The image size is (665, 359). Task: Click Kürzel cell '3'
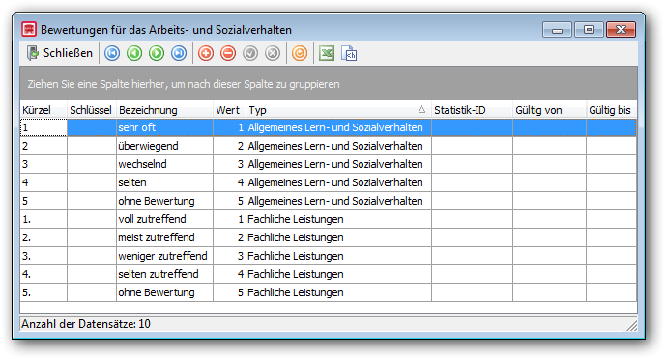43,164
